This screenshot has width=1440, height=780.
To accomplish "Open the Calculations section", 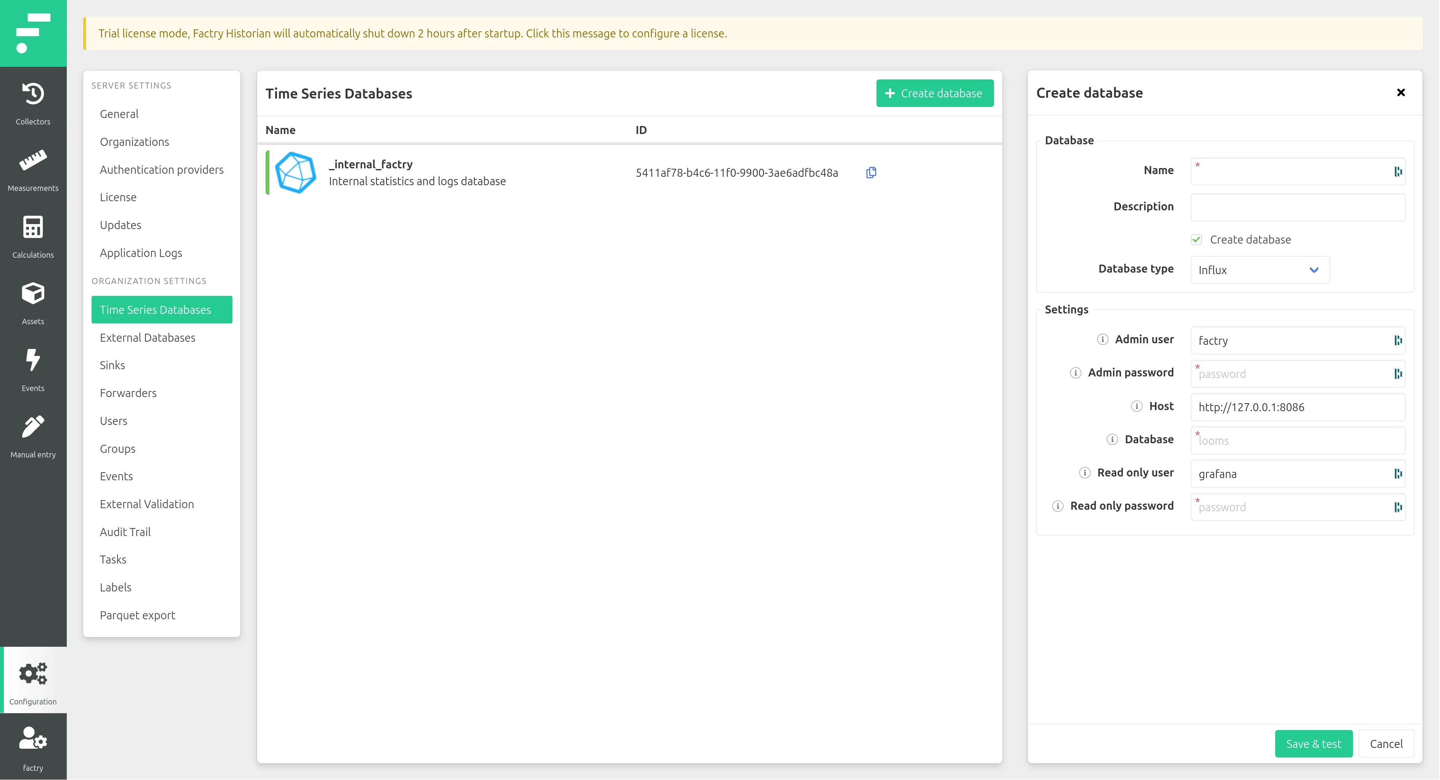I will click(33, 237).
